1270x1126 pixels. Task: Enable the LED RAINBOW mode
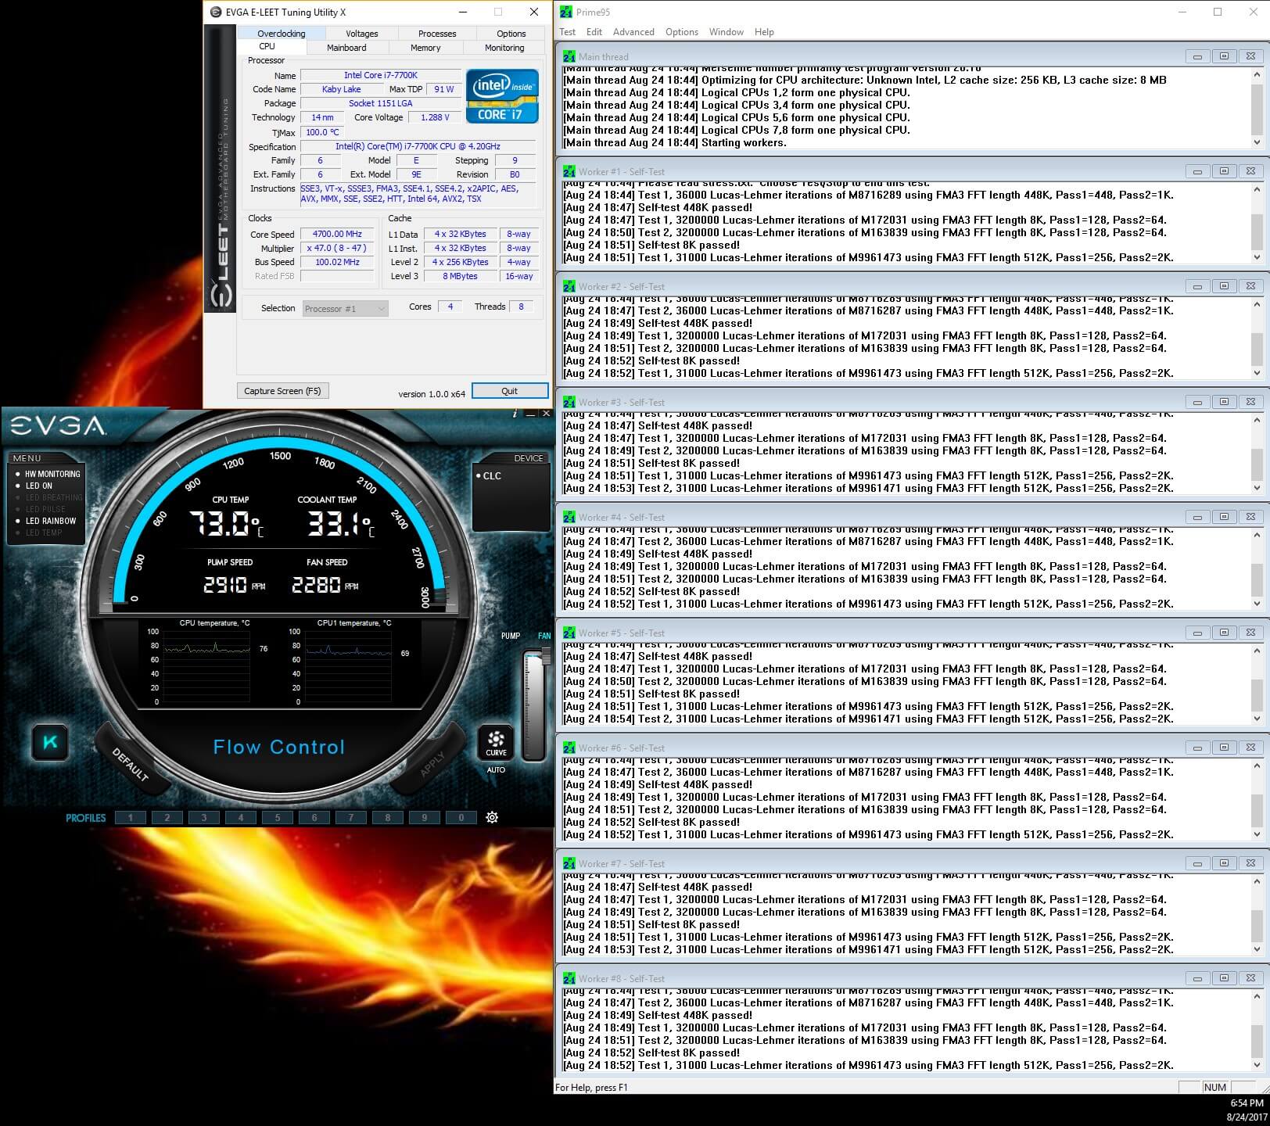pyautogui.click(x=50, y=521)
